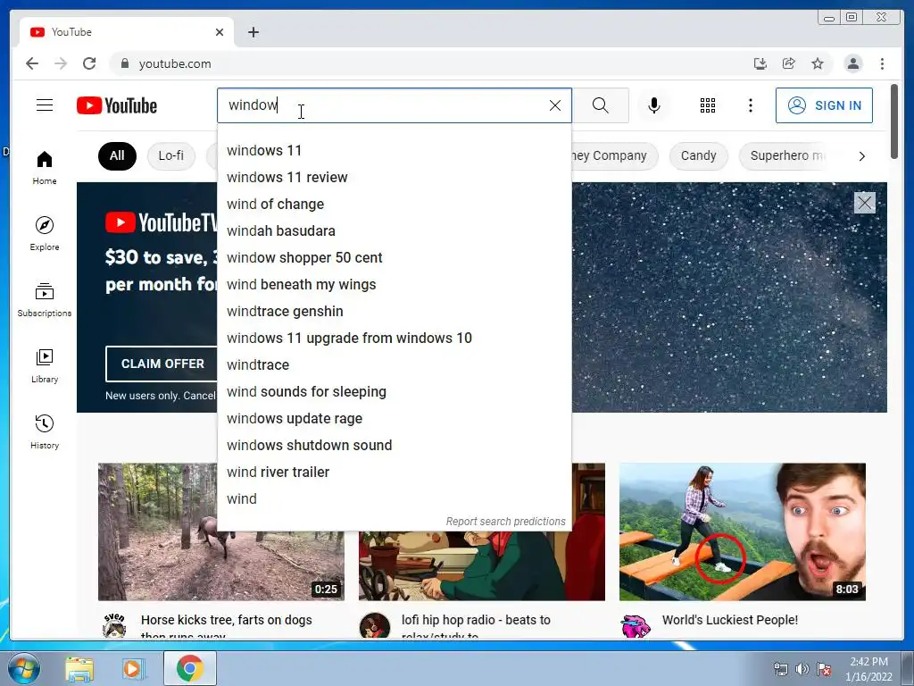Choose suggestion wind beneath my wings
The image size is (914, 686).
pos(394,285)
